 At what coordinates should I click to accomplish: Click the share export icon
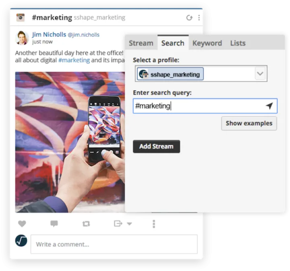point(118,223)
